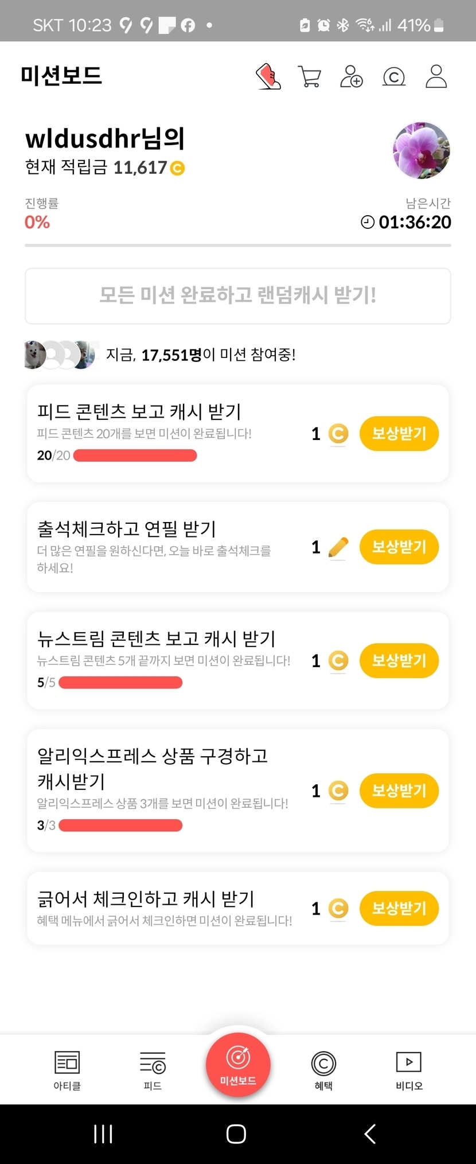Select the 미션보드 center tab

(x=238, y=1064)
